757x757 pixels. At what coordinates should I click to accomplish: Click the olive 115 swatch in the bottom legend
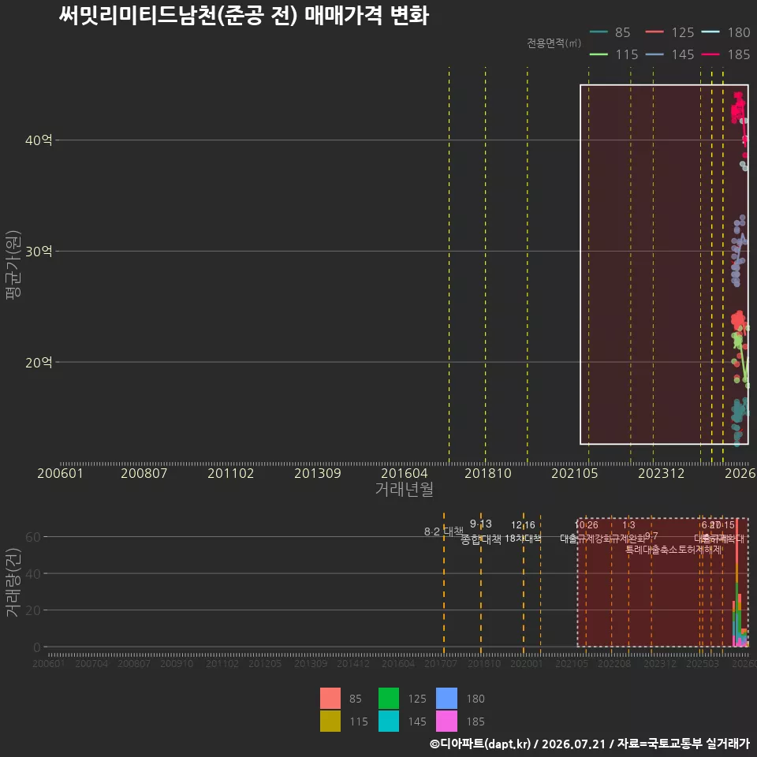click(330, 721)
